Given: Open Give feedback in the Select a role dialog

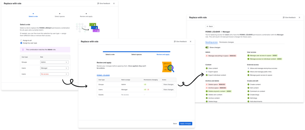Looking at the screenshot, I should pyautogui.click(x=104, y=3).
